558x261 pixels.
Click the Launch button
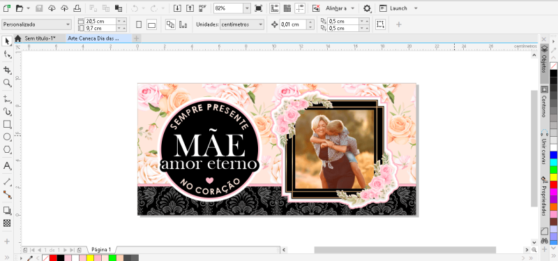[393, 8]
